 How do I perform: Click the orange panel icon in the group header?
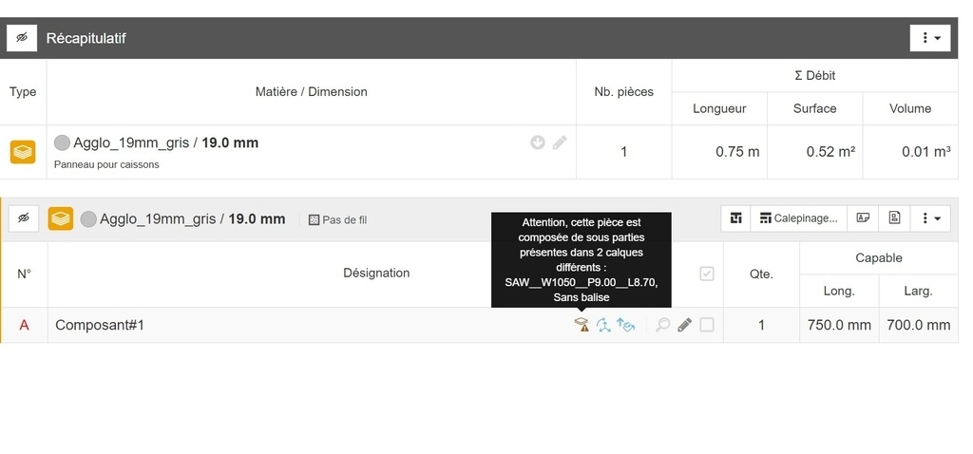tap(61, 218)
